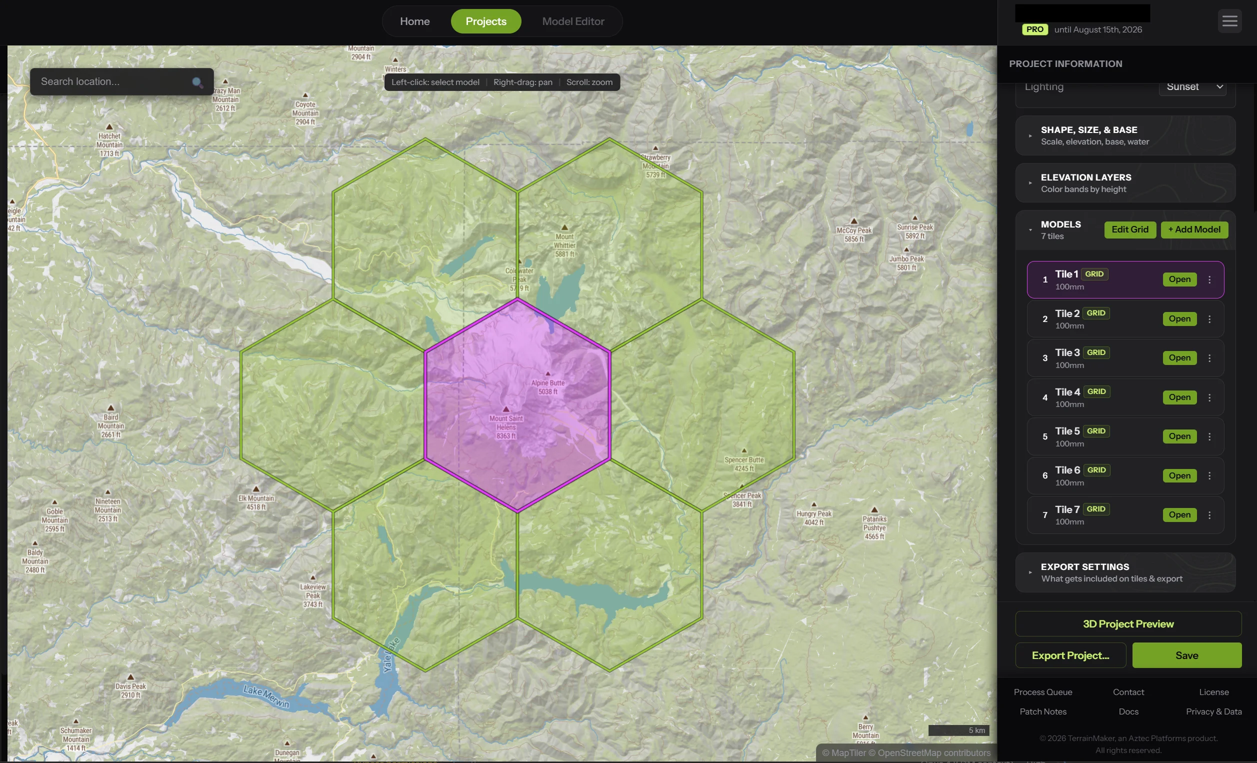Open Tile 7 options kebab menu
Screen dimensions: 1257x763
point(1209,515)
